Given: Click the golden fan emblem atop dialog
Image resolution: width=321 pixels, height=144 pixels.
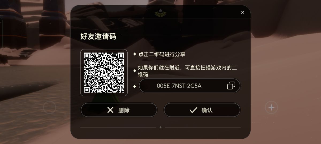Looking at the screenshot, I should point(160,13).
